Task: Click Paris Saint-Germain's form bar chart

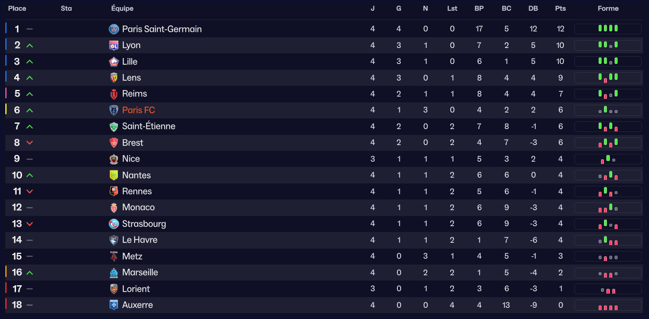Action: (x=608, y=29)
